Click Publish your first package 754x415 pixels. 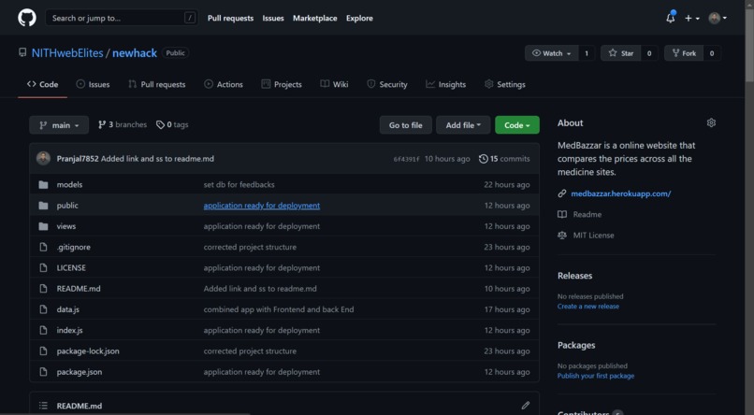tap(596, 376)
